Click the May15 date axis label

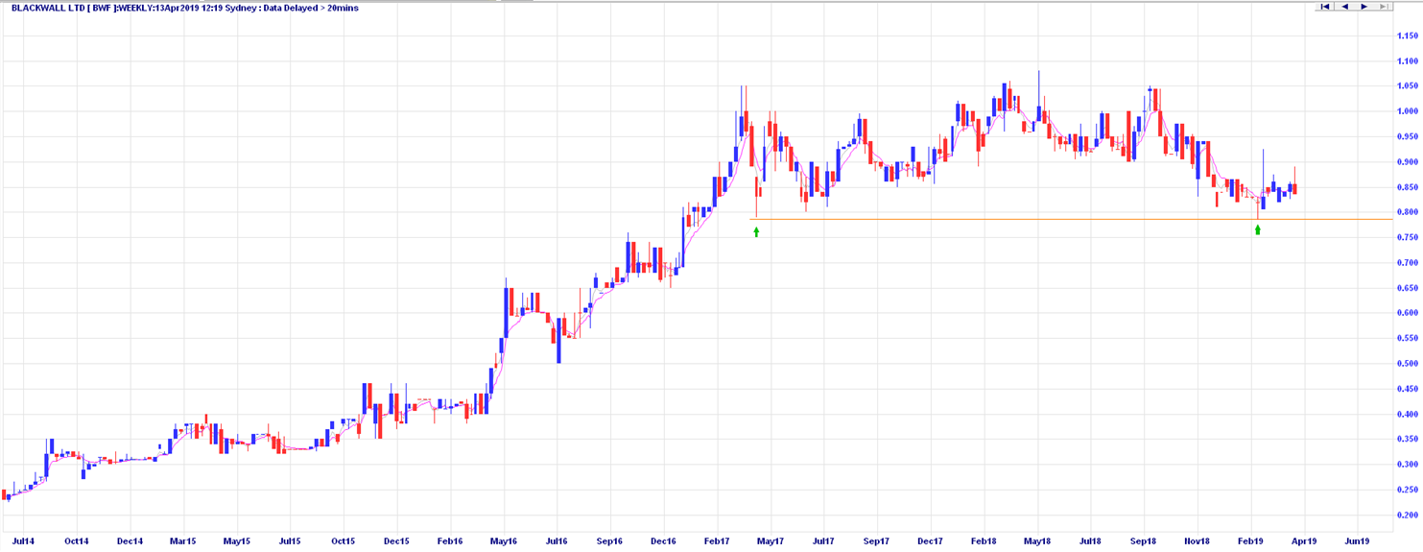tap(237, 541)
